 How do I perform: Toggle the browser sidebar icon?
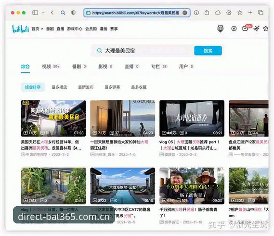[35, 13]
